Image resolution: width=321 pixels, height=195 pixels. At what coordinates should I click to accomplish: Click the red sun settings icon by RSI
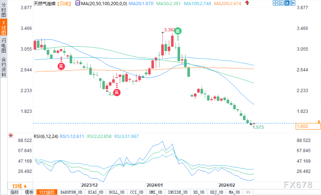pyautogui.click(x=11, y=135)
